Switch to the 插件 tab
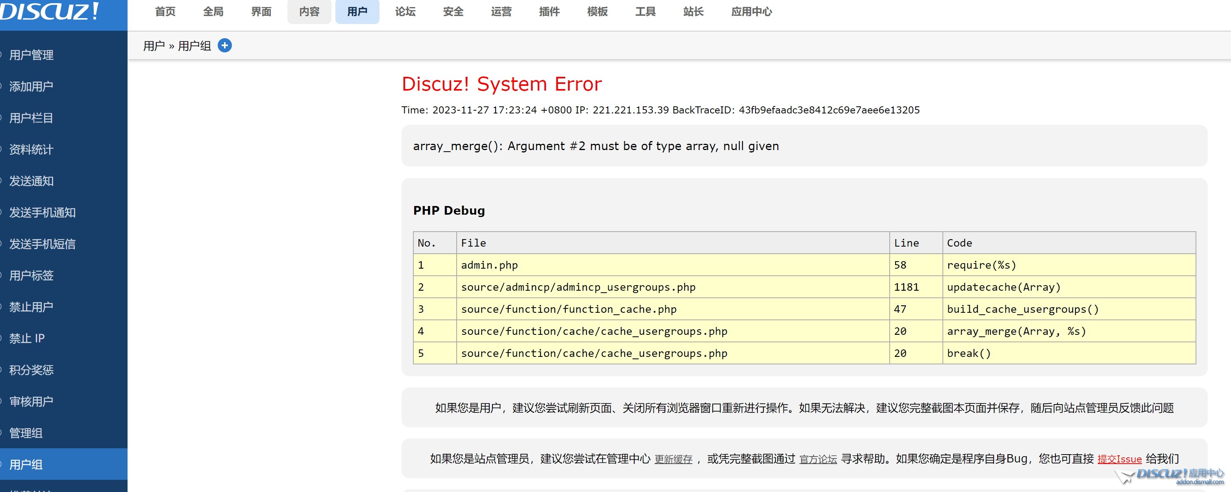This screenshot has width=1231, height=492. point(549,12)
